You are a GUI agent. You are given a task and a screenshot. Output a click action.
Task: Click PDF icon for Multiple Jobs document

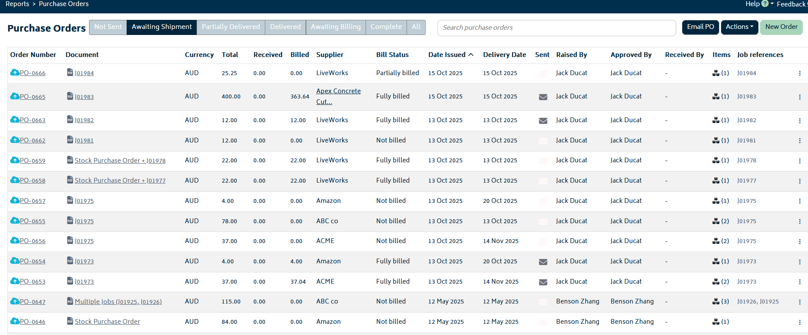coord(70,301)
